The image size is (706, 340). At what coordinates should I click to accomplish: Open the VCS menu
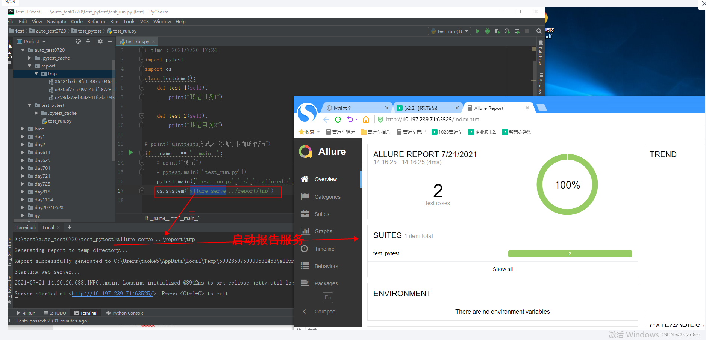click(x=144, y=22)
